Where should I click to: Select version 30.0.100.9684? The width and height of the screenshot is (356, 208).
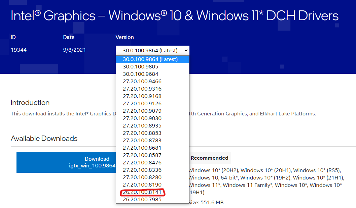tap(152, 74)
